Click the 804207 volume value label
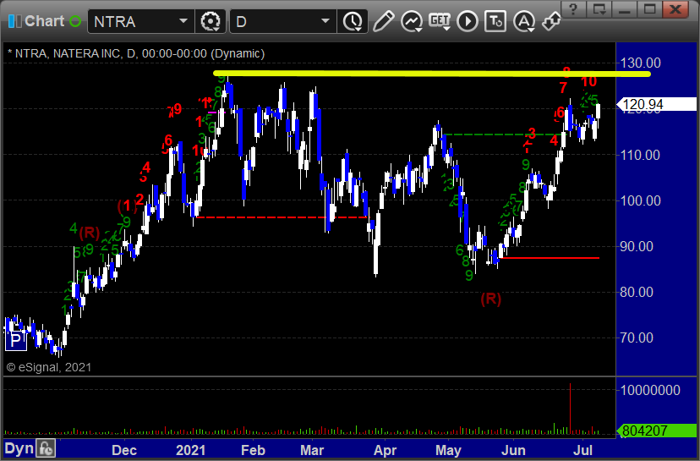The width and height of the screenshot is (700, 461). pos(657,431)
